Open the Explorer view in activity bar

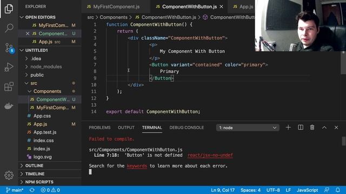(x=9, y=9)
